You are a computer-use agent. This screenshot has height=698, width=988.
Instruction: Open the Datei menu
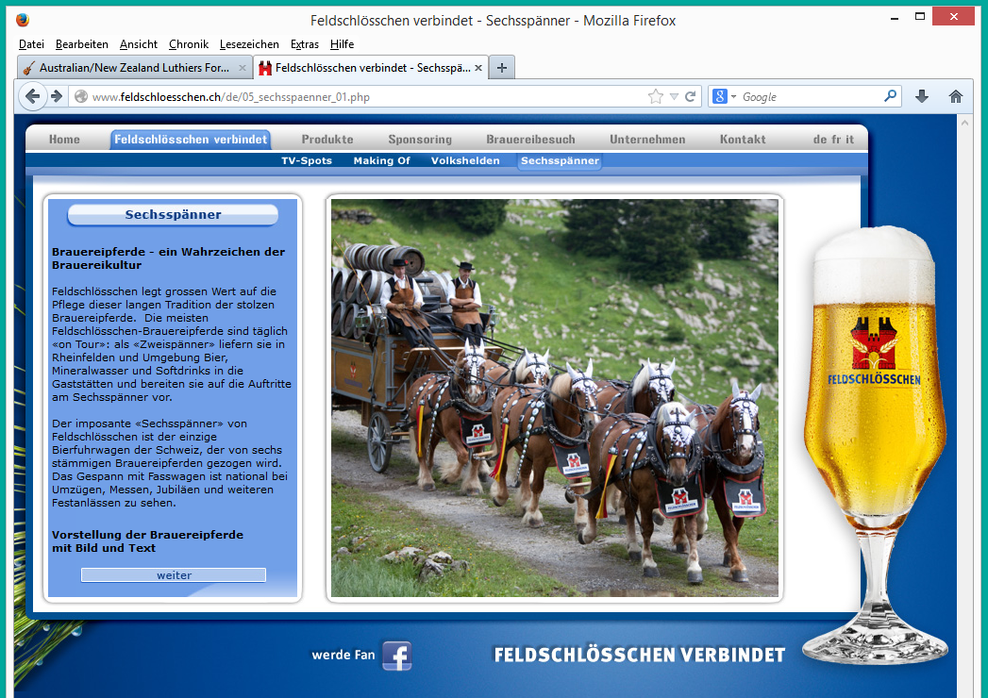coord(31,44)
